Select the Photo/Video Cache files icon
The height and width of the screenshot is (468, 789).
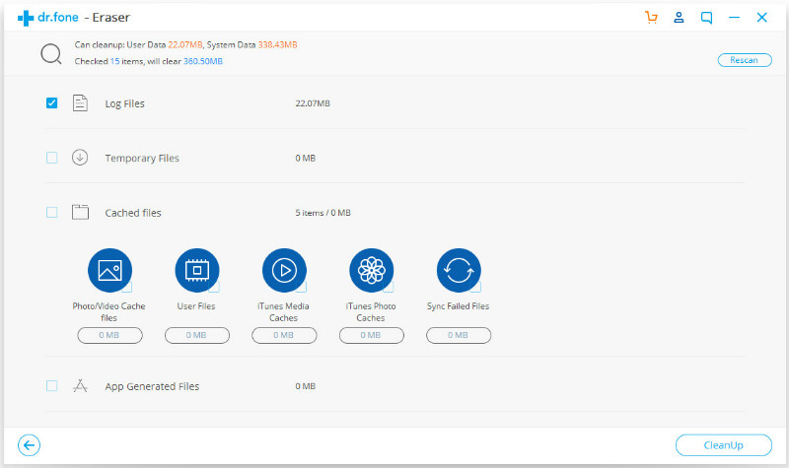point(109,270)
